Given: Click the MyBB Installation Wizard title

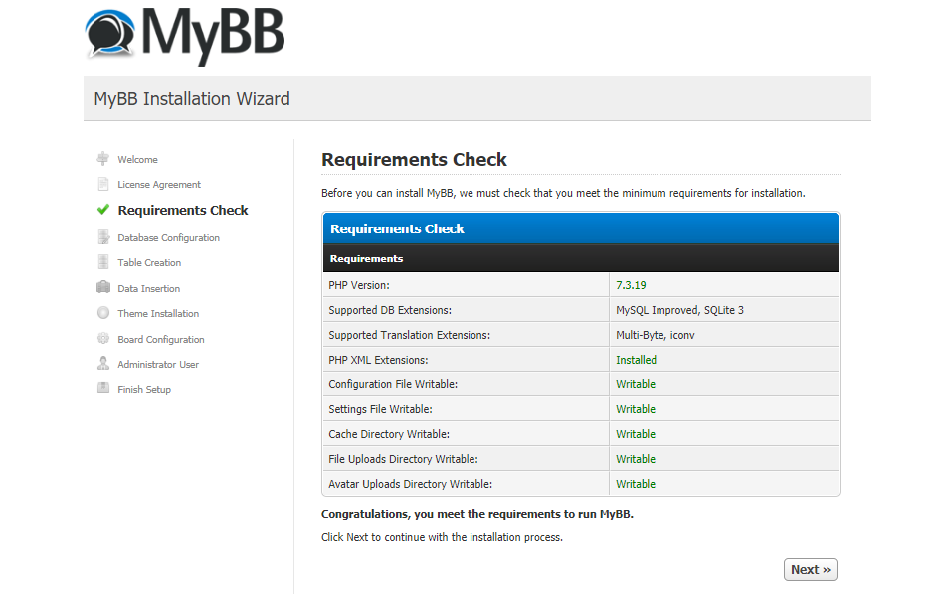Looking at the screenshot, I should pos(192,99).
